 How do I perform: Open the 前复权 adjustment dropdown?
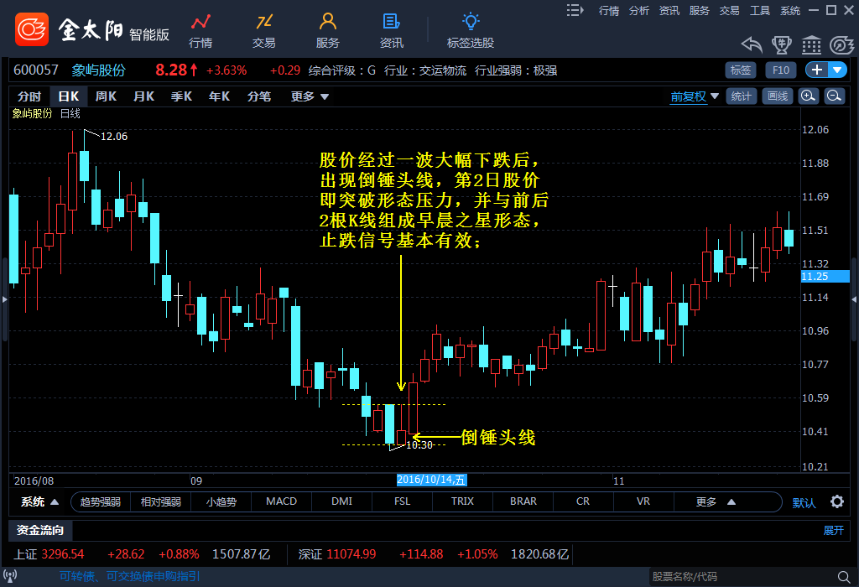click(x=695, y=96)
